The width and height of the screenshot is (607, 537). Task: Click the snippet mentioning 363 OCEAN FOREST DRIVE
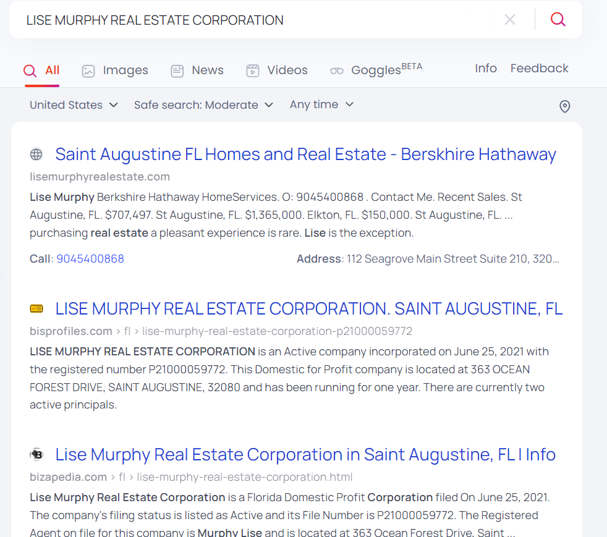point(289,378)
